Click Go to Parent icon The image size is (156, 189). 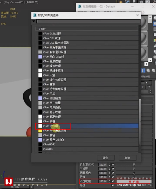(148, 71)
